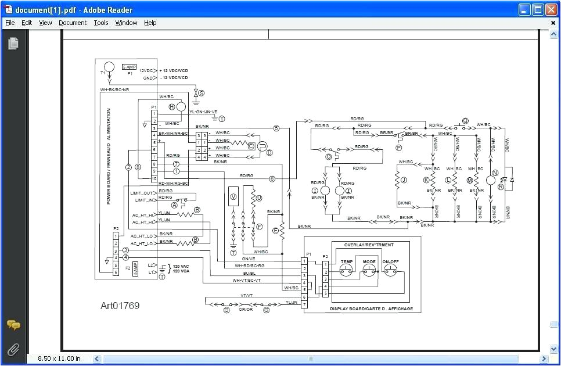Click the down arrow on the vertical scrollbar
The width and height of the screenshot is (561, 366).
pos(553,349)
